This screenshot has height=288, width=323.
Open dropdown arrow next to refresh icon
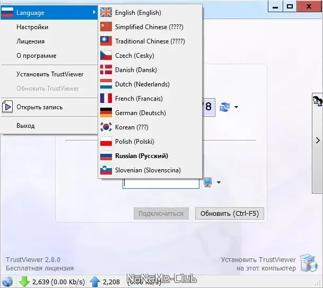236,107
